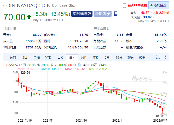
Task: Click the MA5: 97.17 indicator label
Action: [x=26, y=69]
